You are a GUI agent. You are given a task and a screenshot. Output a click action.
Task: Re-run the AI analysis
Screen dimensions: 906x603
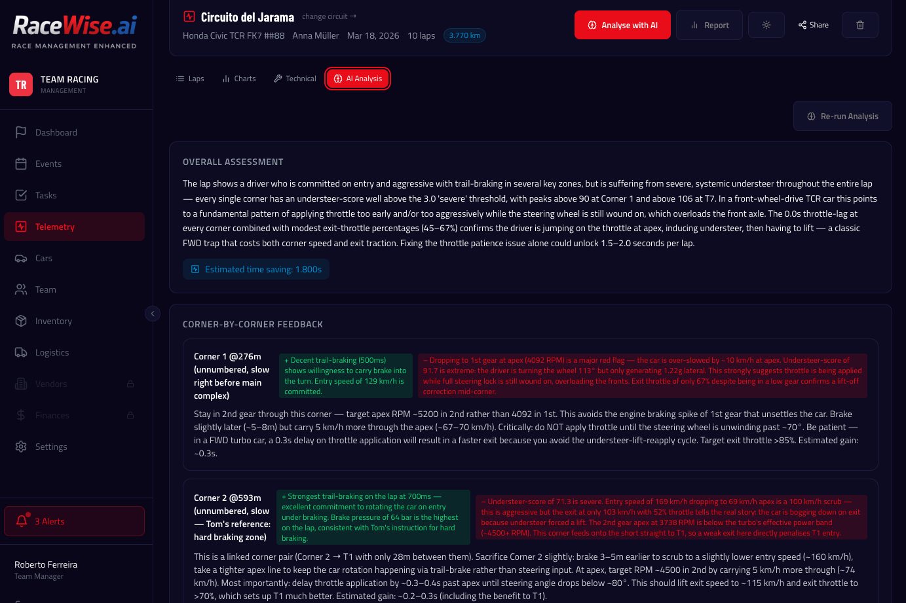point(842,116)
